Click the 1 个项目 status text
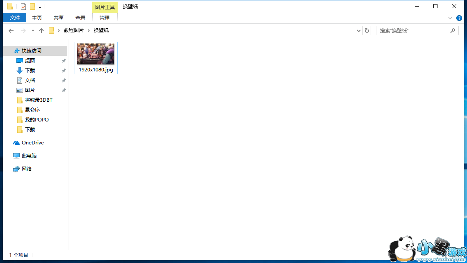This screenshot has width=467, height=263. pos(18,255)
